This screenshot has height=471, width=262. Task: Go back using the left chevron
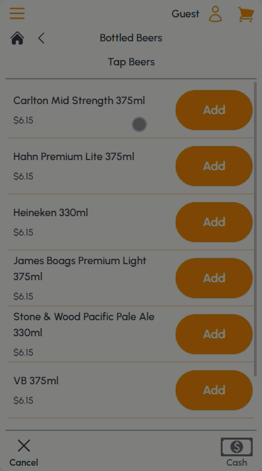pyautogui.click(x=41, y=38)
